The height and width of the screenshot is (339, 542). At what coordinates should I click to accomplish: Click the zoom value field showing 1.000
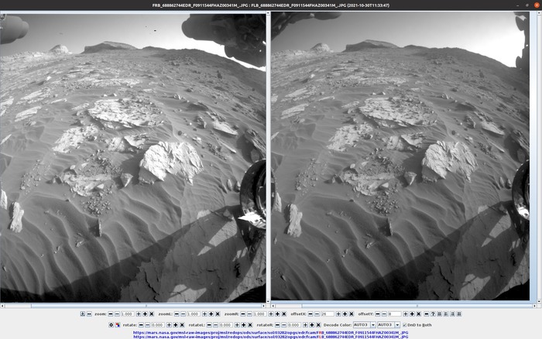pos(128,313)
